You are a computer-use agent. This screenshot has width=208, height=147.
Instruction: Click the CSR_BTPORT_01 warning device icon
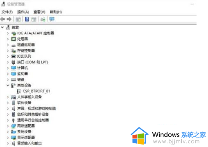(x=19, y=91)
